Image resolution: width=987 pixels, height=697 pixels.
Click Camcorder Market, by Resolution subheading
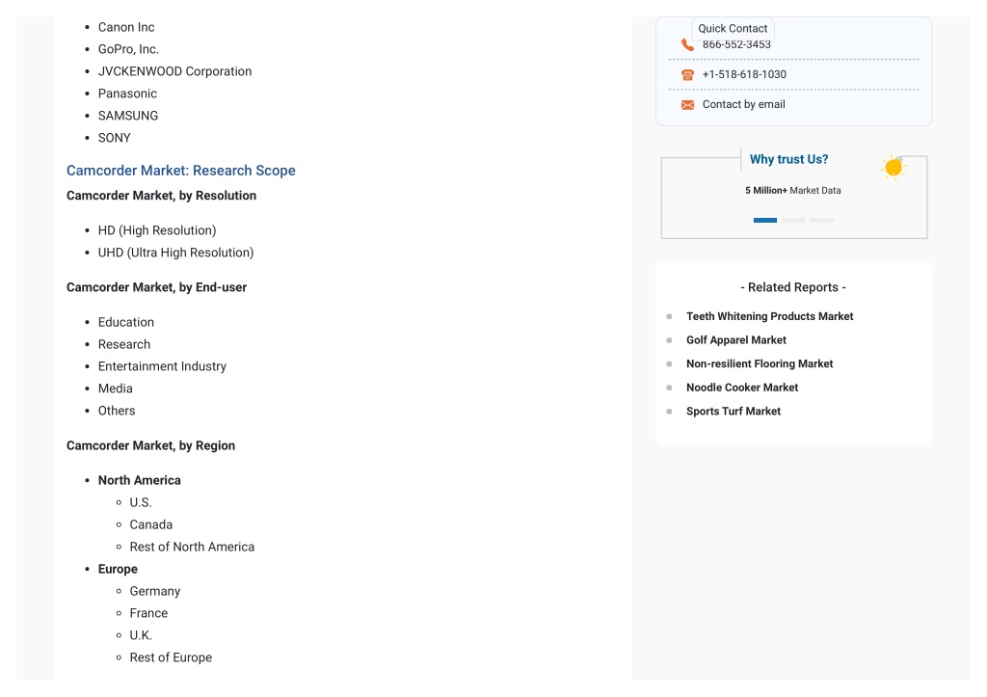point(161,196)
